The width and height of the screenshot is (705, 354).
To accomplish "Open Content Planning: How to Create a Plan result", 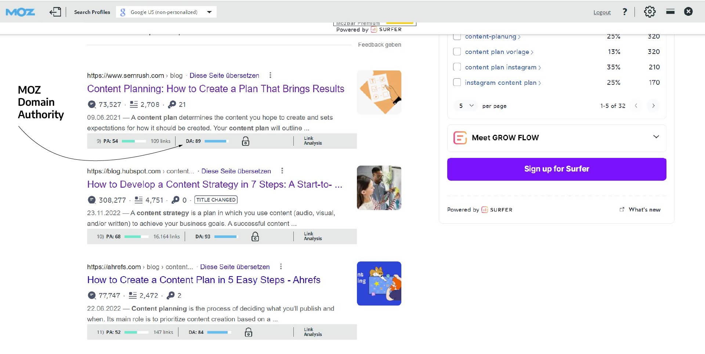I will tap(216, 89).
